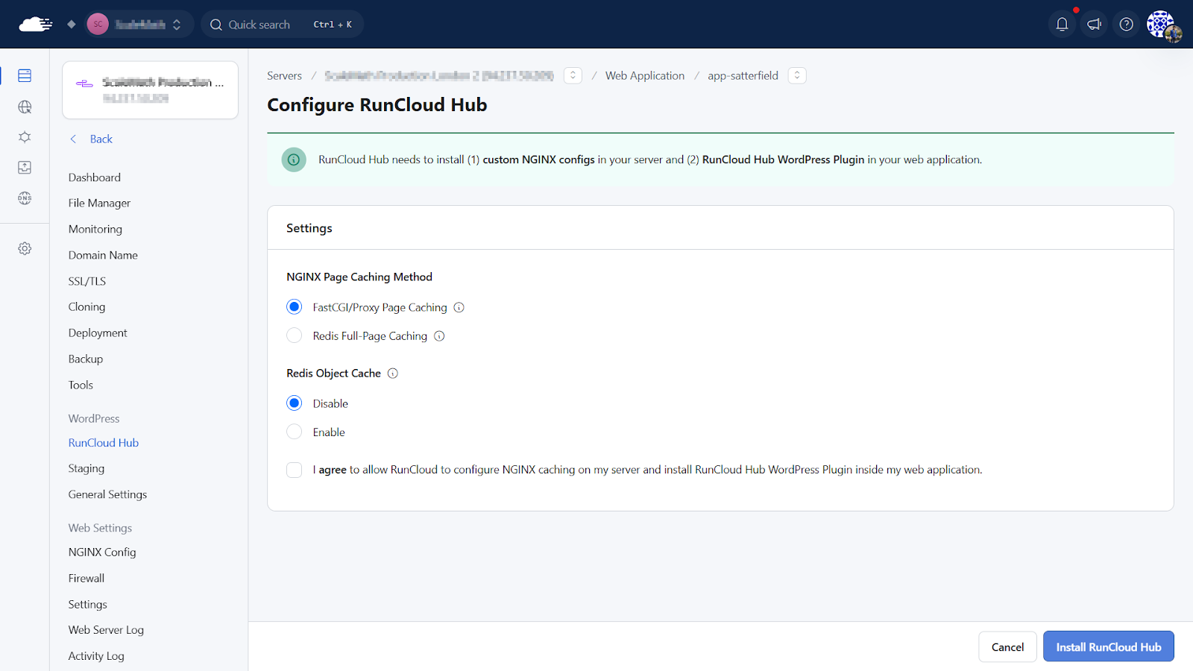1193x671 pixels.
Task: Click the RunCloud logo in top bar
Action: tap(35, 25)
